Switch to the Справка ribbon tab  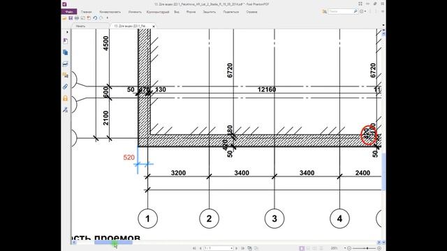(x=251, y=12)
